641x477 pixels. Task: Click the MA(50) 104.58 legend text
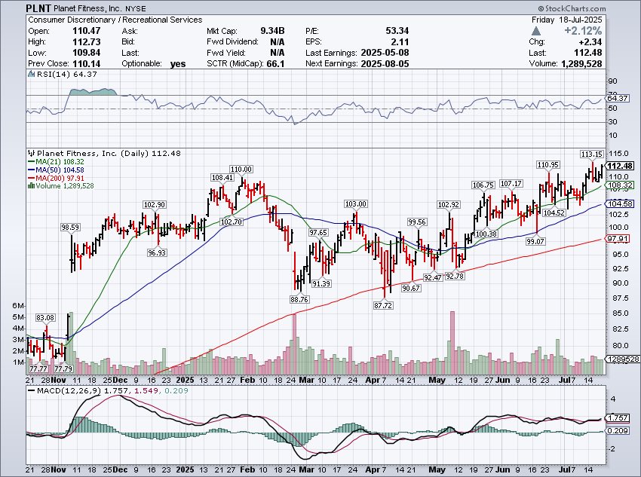tap(60, 170)
